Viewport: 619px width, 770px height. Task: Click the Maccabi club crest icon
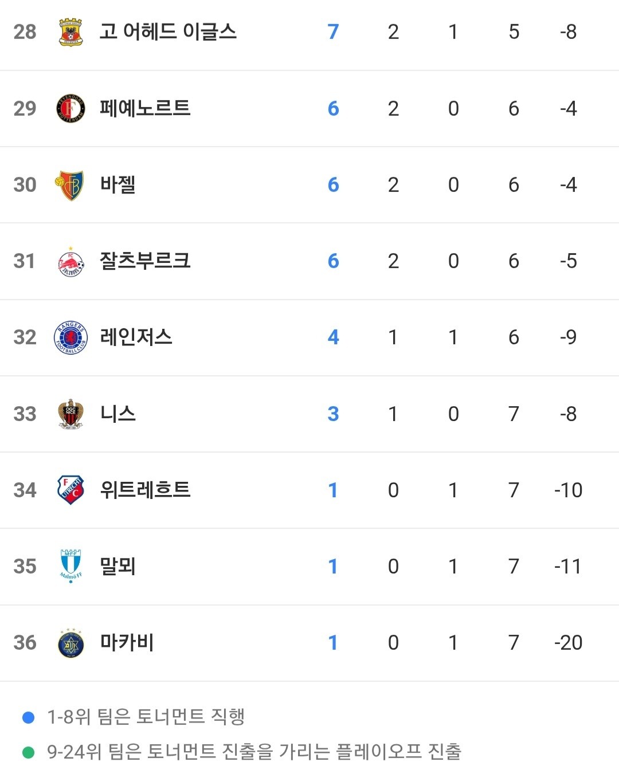71,643
